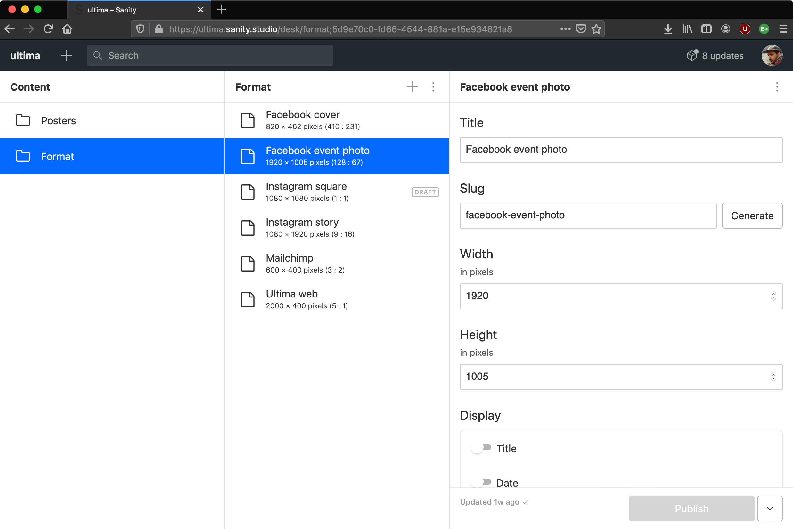
Task: Open the user avatar profile menu
Action: click(x=772, y=55)
